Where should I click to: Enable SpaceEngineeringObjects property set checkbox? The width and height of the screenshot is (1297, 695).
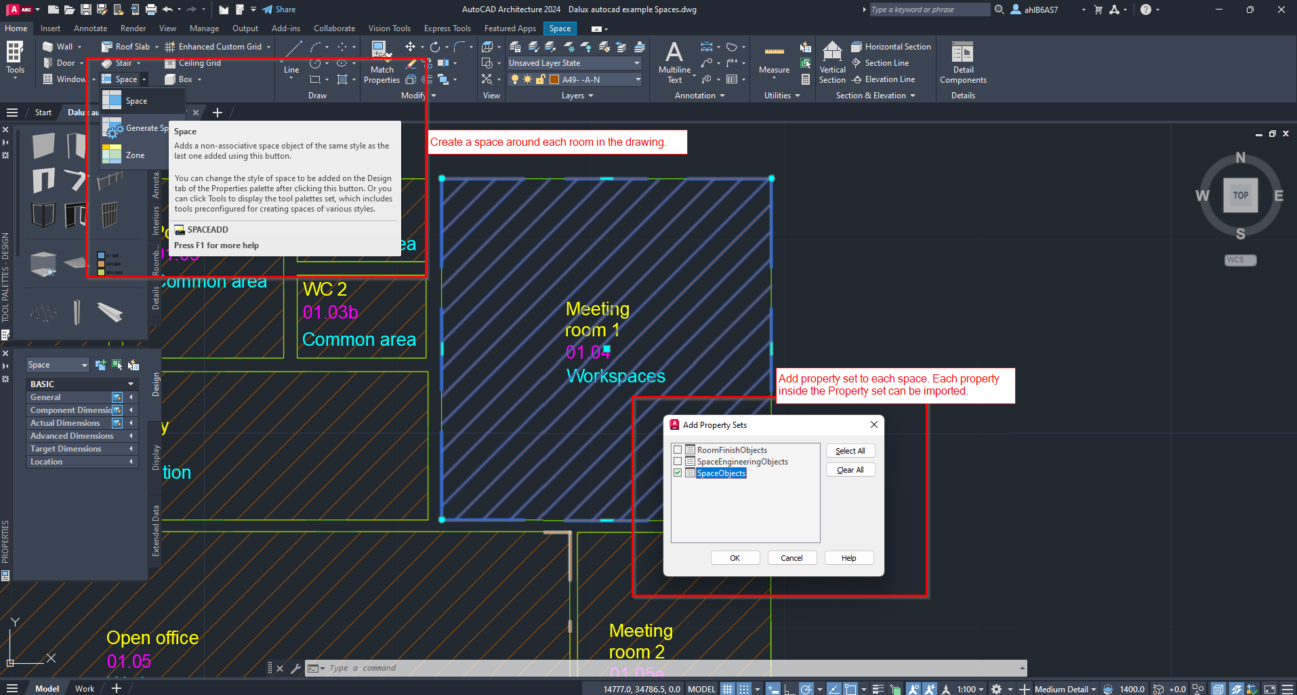(678, 462)
